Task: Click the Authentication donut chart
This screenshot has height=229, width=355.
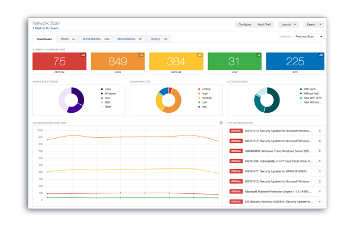Action: pos(266,100)
